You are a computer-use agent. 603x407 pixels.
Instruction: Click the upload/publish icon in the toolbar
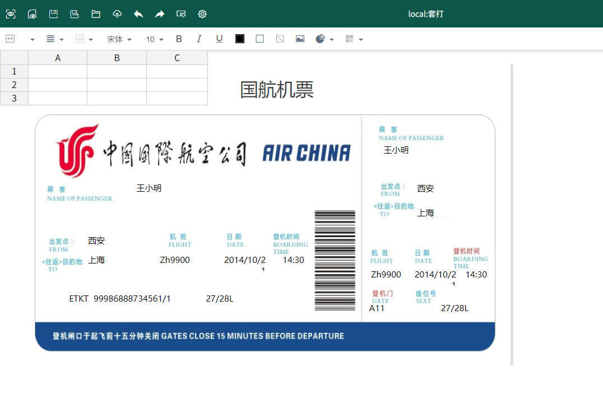click(x=117, y=14)
